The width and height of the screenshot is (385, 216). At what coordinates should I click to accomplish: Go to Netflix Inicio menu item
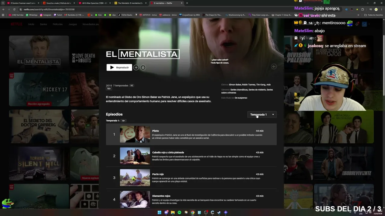(31, 24)
